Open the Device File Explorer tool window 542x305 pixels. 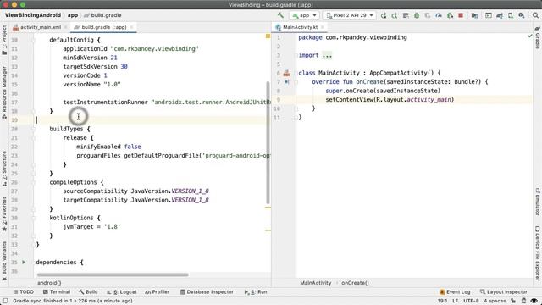click(x=538, y=253)
